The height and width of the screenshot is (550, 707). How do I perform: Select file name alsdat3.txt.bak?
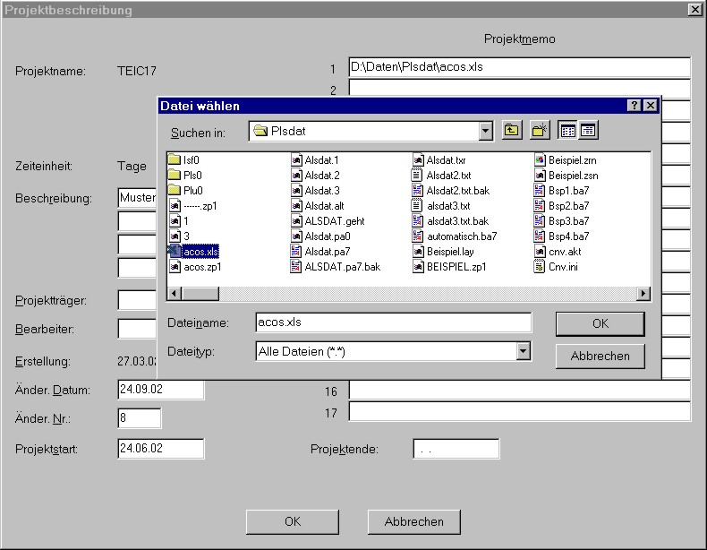coord(457,221)
